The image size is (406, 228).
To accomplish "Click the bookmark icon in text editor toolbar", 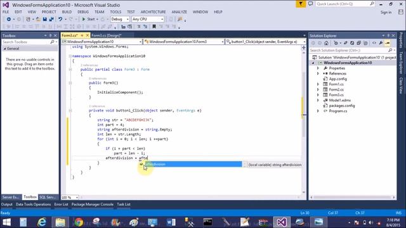I will point(154,27).
